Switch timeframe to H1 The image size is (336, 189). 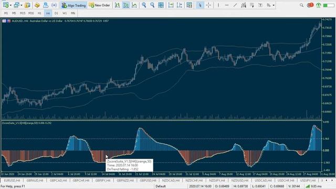pos(39,13)
